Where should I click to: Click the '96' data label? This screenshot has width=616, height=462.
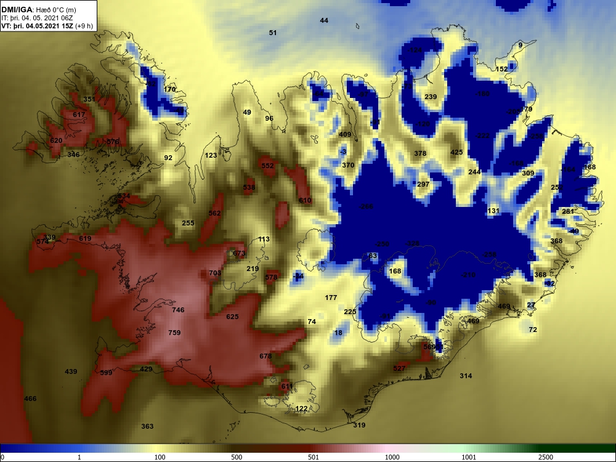pyautogui.click(x=269, y=118)
